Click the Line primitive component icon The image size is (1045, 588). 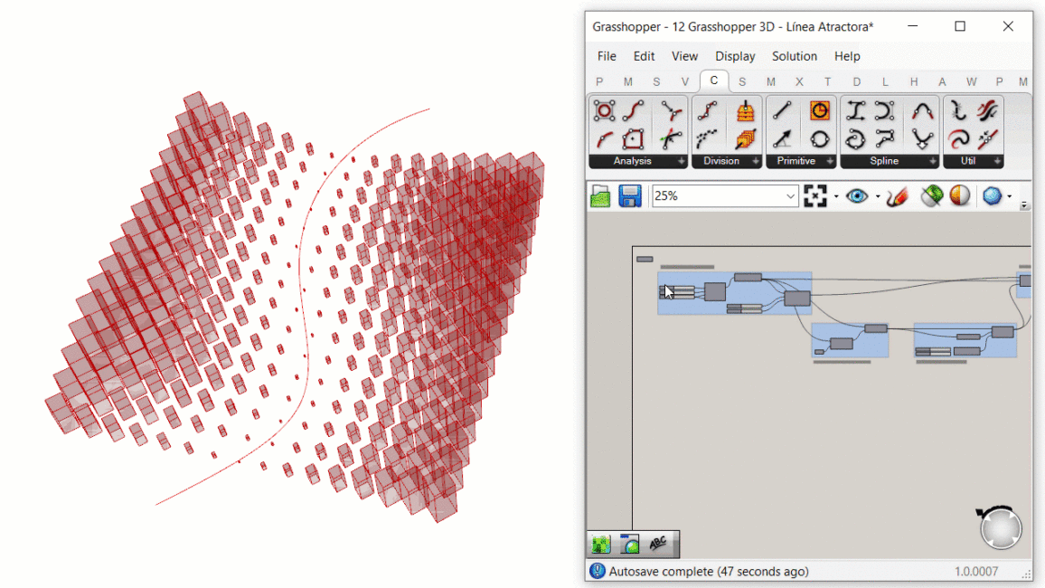pos(783,111)
